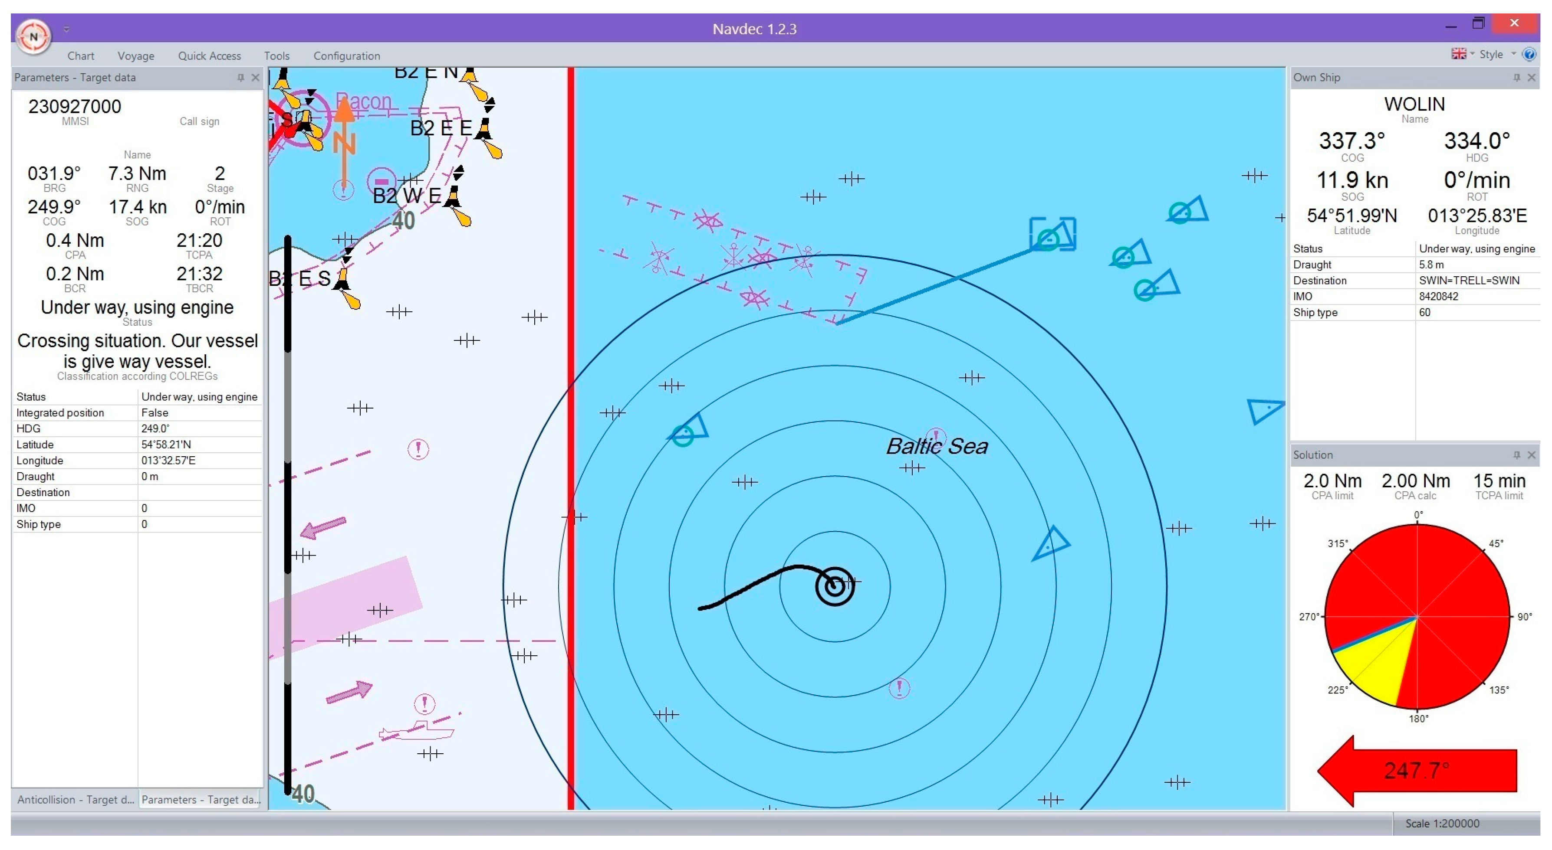This screenshot has height=850, width=1552.
Task: Open the blue help icon
Action: tap(1529, 54)
